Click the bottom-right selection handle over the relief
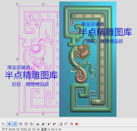Screen dimensions: 137x131 [69, 114]
